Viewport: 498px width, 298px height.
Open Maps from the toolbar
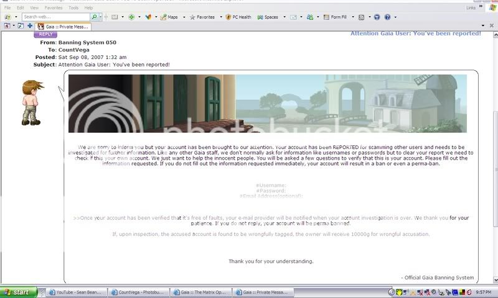point(169,17)
